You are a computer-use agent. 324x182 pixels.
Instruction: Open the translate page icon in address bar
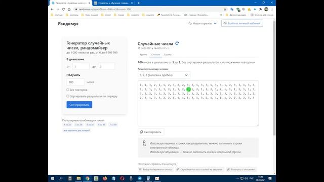pos(232,9)
